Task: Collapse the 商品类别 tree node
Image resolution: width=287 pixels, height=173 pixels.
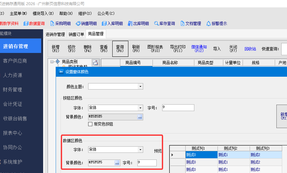Action: [52, 62]
